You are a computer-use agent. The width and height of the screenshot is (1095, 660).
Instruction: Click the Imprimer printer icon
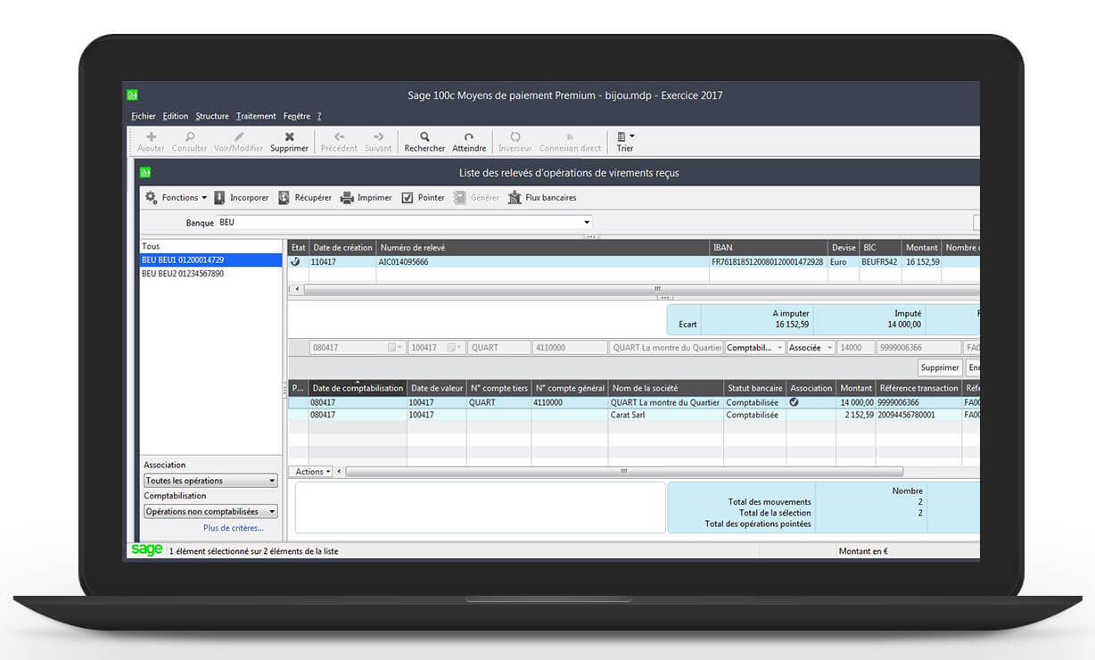pyautogui.click(x=348, y=198)
